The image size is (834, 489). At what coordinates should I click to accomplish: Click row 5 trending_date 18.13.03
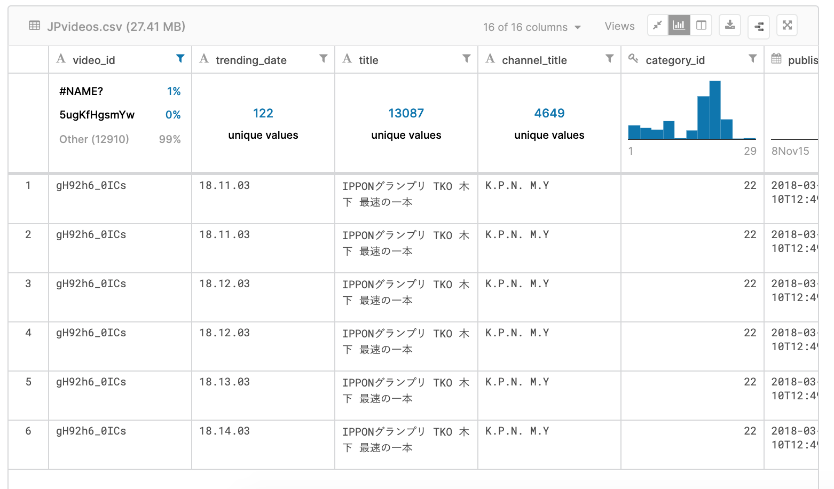click(x=224, y=382)
